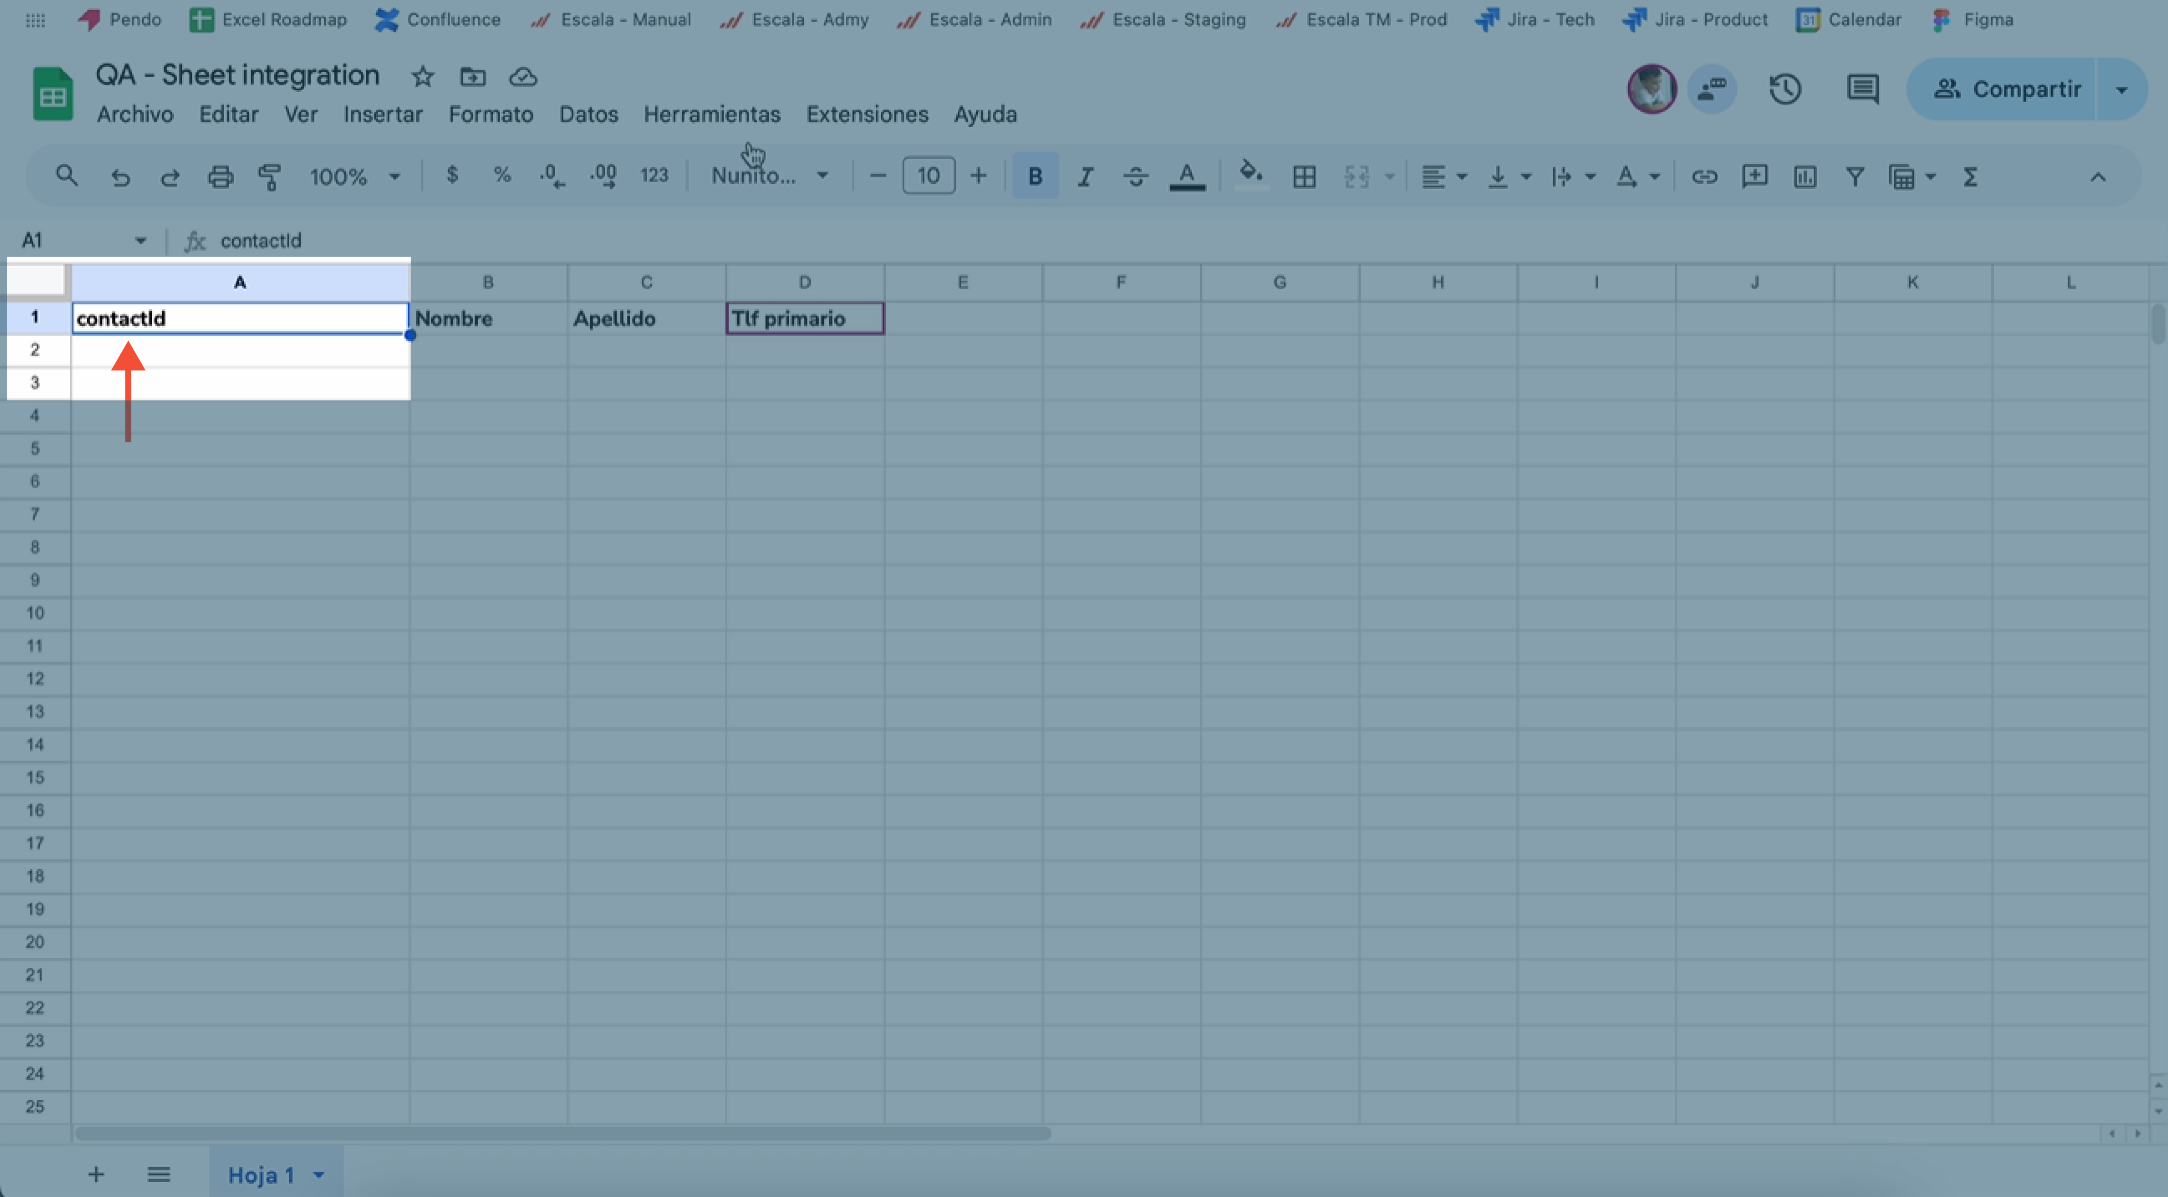The height and width of the screenshot is (1197, 2168).
Task: Open filter views dropdown
Action: tap(1912, 177)
